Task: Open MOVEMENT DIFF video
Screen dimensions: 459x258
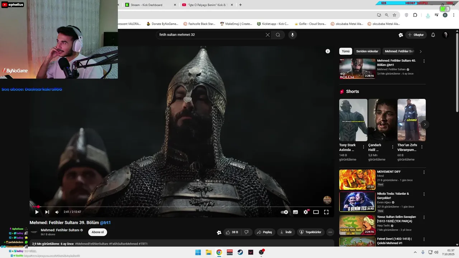Action: [357, 180]
